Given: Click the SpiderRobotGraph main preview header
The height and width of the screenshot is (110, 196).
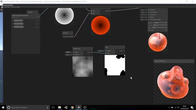Looking at the screenshot, I should pyautogui.click(x=174, y=61).
